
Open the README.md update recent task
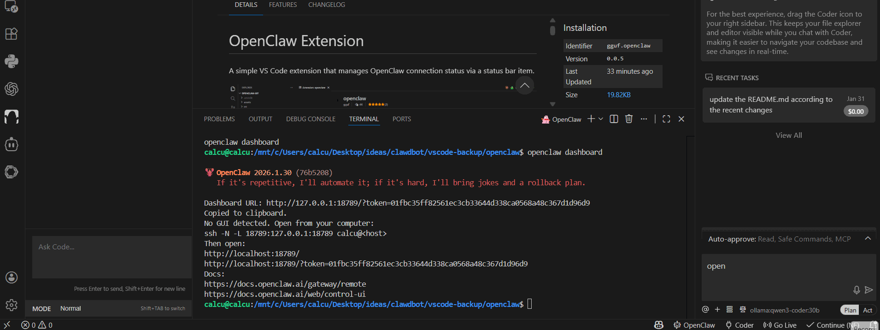coord(789,105)
